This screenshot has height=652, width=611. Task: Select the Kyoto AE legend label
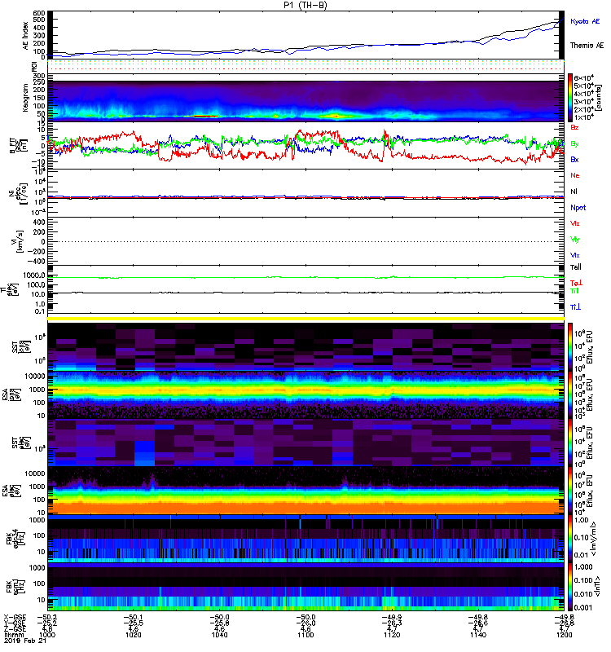(585, 21)
